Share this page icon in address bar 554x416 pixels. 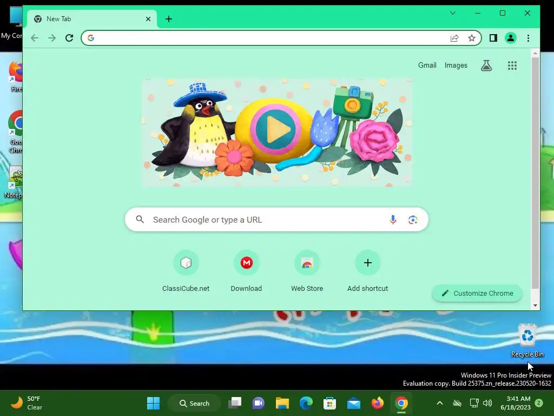click(454, 38)
